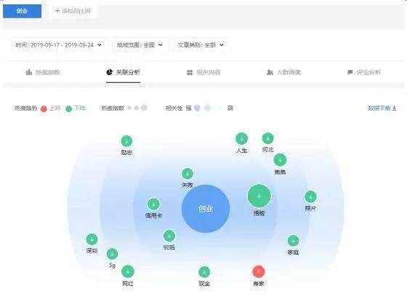The width and height of the screenshot is (407, 305).
Task: Click the blue 创业 keyword button
Action: pos(22,11)
